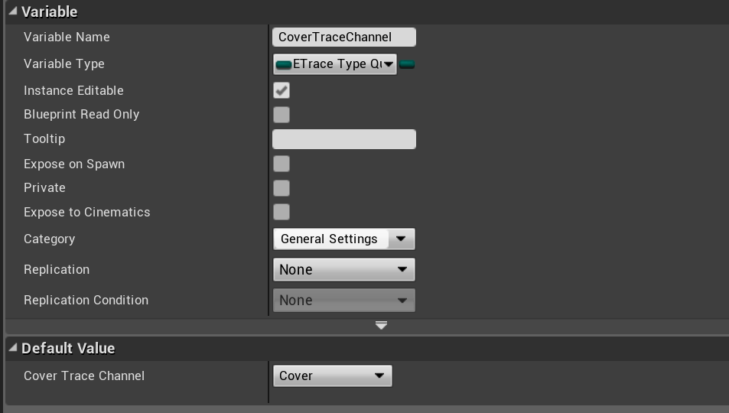
Task: Open the Cover Trace Channel default dropdown
Action: 332,376
